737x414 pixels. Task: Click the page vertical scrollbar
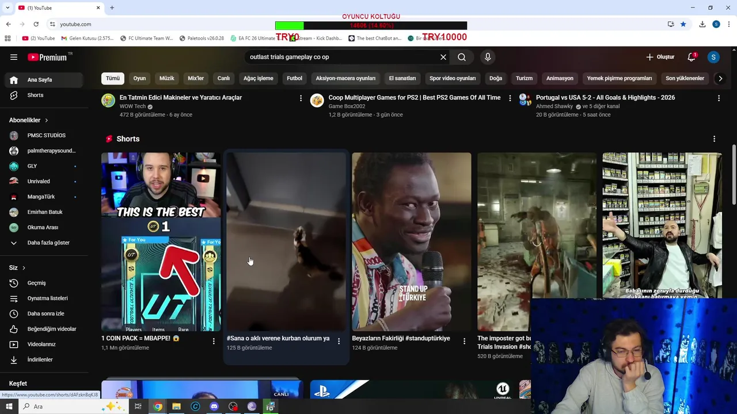coord(734,174)
